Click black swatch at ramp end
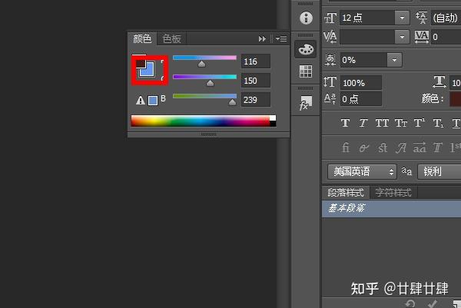Viewport: 461px width, 308px height. point(273,124)
